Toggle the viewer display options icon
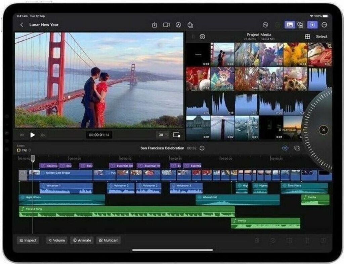Screen dimensions: 344x264 [x=176, y=135]
